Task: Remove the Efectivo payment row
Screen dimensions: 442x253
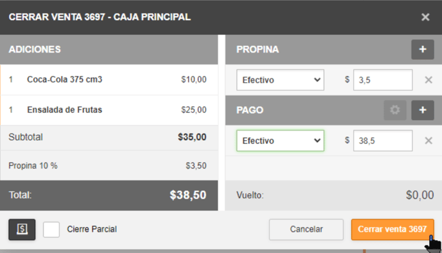Action: click(x=428, y=141)
